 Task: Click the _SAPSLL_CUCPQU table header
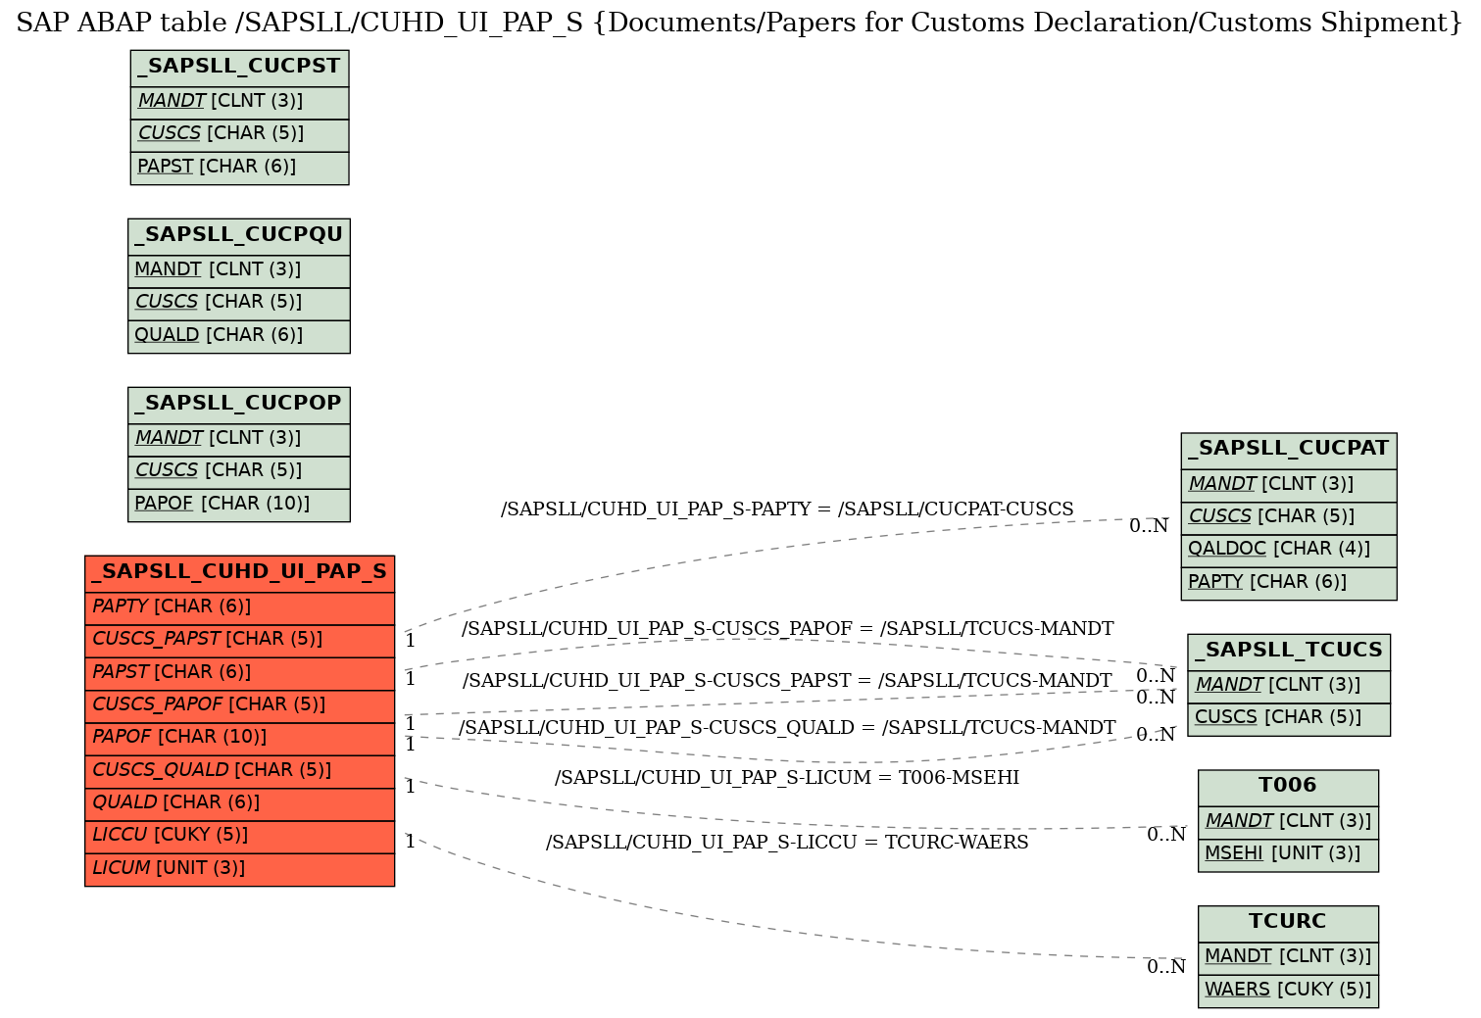pyautogui.click(x=239, y=236)
